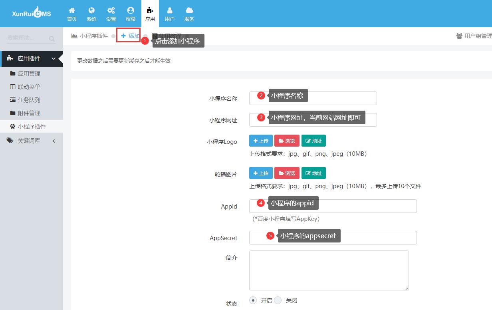Click the folder icon beside 附件管理
The width and height of the screenshot is (492, 310).
pyautogui.click(x=13, y=113)
